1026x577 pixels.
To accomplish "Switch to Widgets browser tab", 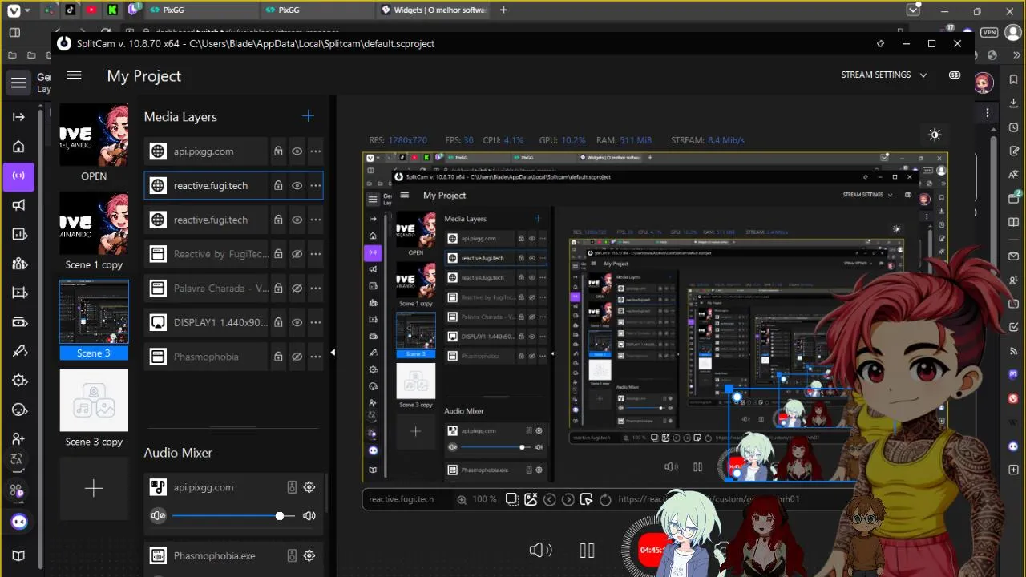I will (x=434, y=10).
